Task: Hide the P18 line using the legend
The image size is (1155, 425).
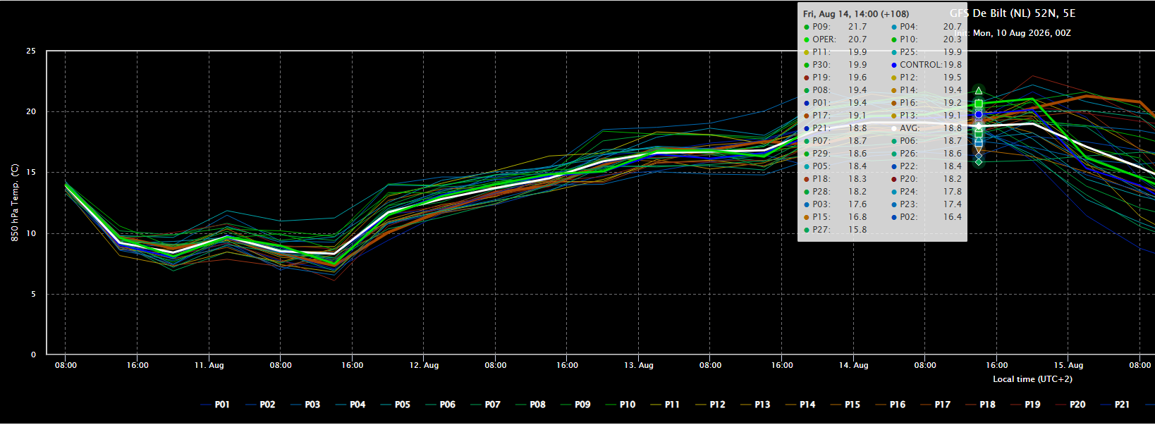Action: point(981,405)
